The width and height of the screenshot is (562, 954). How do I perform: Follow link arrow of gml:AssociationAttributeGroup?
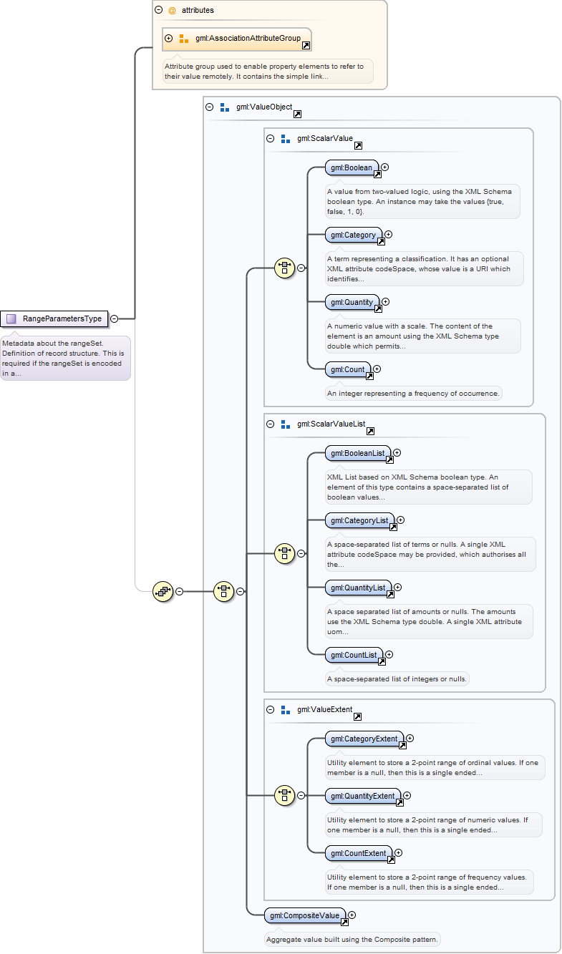pos(306,45)
